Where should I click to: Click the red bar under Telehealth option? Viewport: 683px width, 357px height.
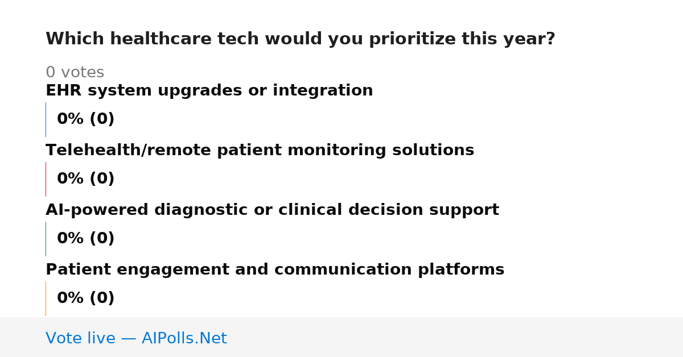[46, 179]
